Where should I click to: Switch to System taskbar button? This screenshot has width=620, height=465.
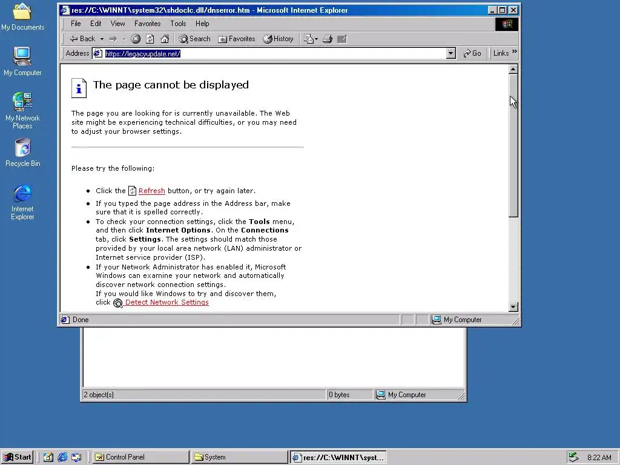tap(239, 457)
